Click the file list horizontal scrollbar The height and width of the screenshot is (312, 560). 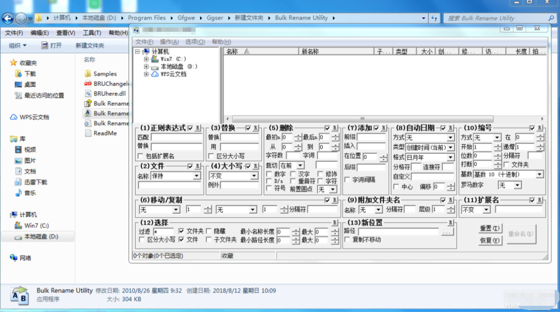point(363,119)
